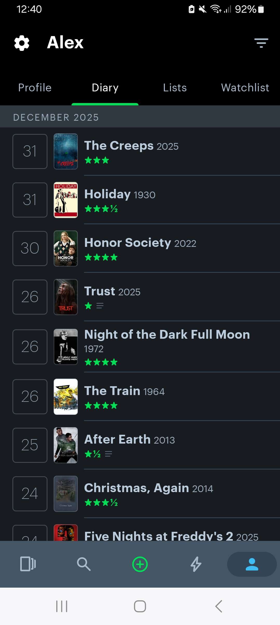Switch to the Lists tab
The width and height of the screenshot is (280, 625).
click(175, 88)
